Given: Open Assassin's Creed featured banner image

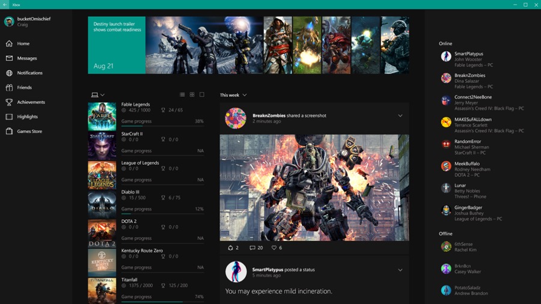Looking at the screenshot, I should click(x=278, y=45).
